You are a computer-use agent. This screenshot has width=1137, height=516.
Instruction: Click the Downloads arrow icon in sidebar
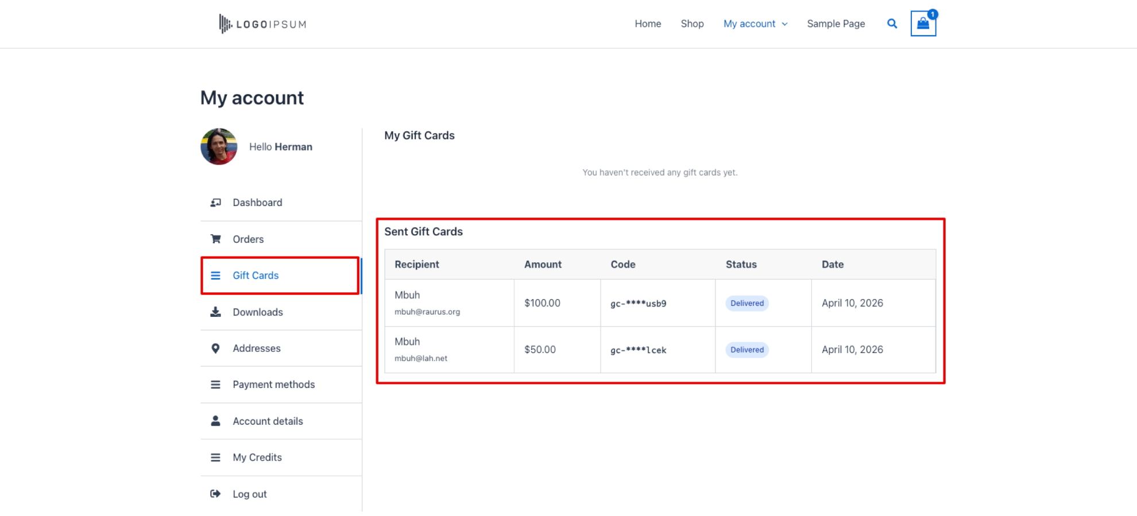[215, 312]
